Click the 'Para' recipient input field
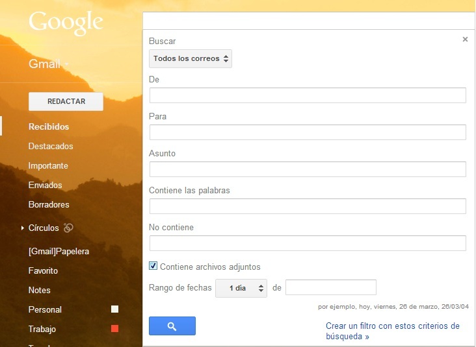 pos(308,132)
